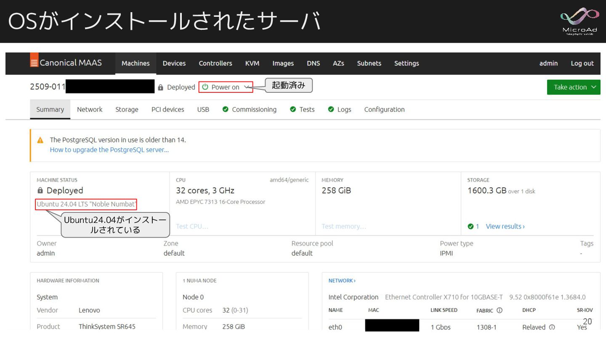Click the Log out link

point(582,63)
